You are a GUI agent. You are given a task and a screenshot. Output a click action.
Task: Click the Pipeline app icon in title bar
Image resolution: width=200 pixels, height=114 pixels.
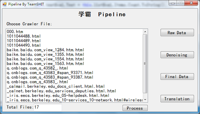click(x=4, y=4)
